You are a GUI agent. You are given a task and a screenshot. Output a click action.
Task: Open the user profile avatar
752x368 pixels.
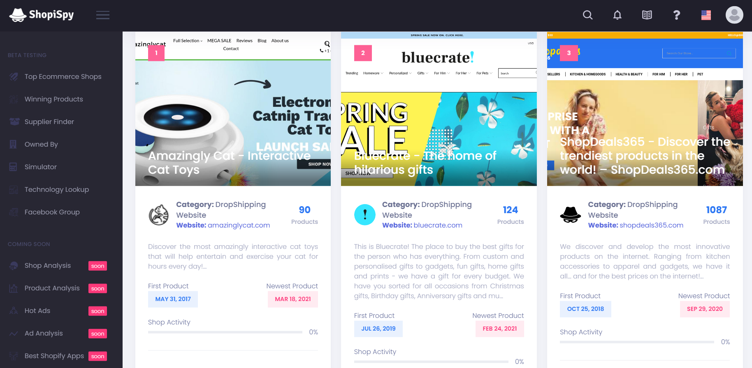click(x=734, y=15)
